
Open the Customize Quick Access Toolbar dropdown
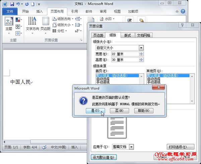point(39,4)
